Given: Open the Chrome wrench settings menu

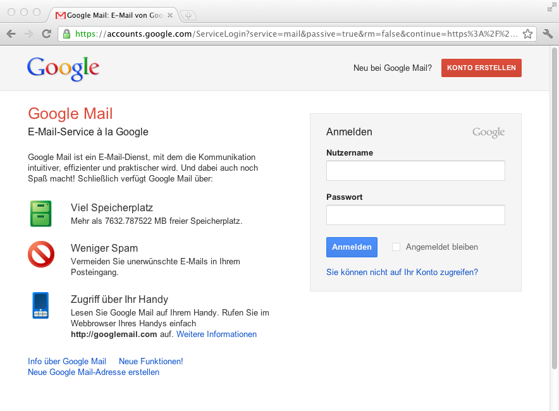Looking at the screenshot, I should (548, 34).
